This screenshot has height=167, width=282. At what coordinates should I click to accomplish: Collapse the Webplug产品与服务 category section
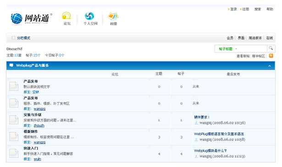click(270, 66)
